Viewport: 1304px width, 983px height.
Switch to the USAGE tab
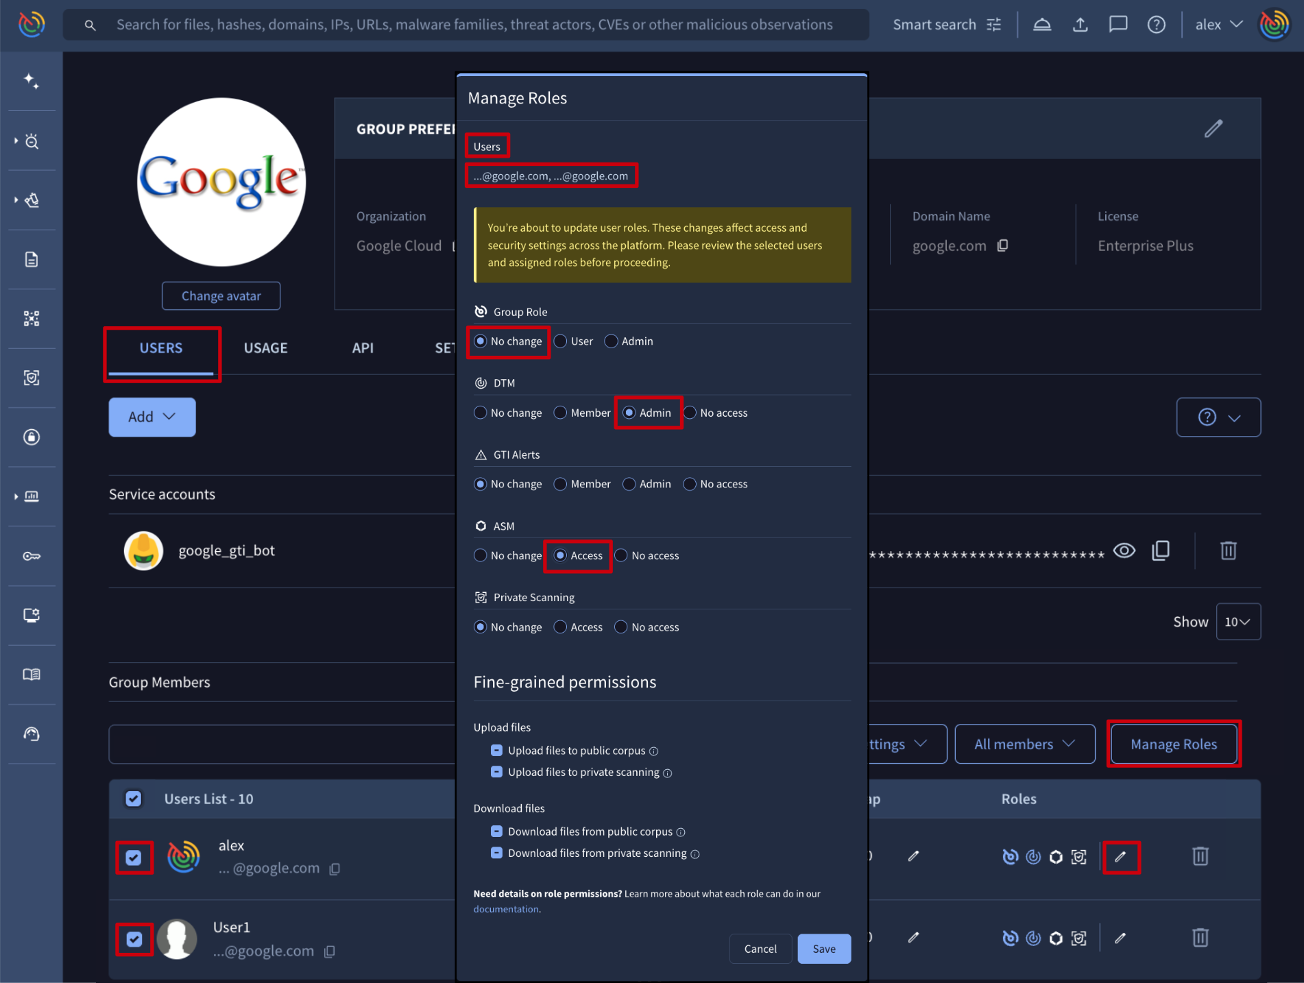[x=266, y=348]
